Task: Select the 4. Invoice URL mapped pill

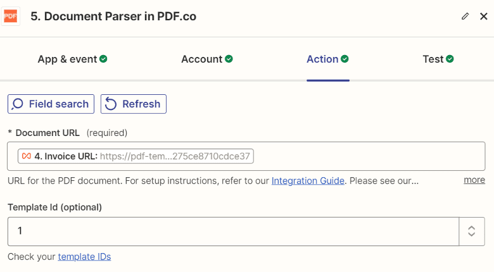Action: click(136, 156)
